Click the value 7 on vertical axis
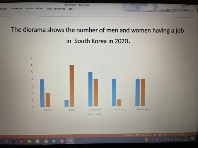Screen dimensions: 198x148 (x=32, y=58)
